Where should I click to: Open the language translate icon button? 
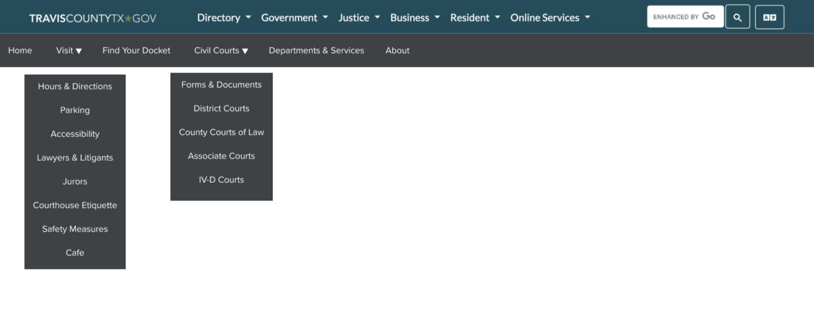pos(769,17)
